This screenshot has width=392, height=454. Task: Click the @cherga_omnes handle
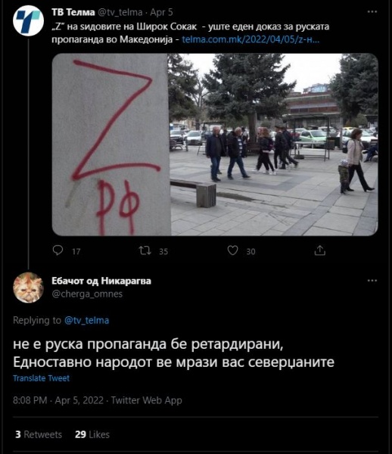pos(87,294)
